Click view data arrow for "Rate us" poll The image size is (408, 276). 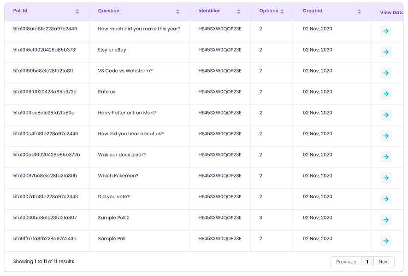pyautogui.click(x=386, y=94)
